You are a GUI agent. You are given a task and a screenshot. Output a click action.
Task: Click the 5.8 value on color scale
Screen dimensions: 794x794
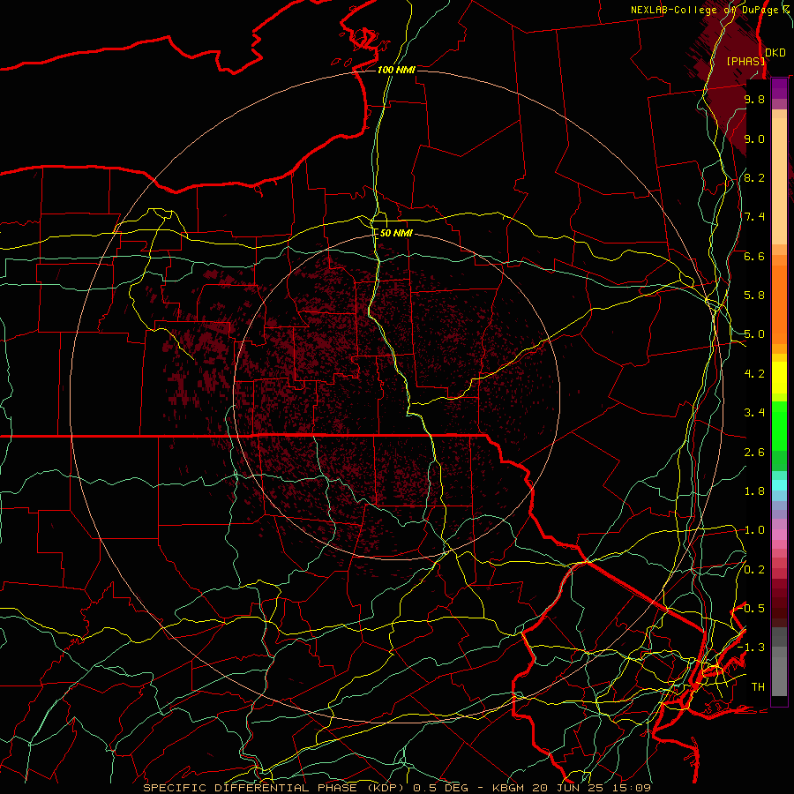click(754, 296)
